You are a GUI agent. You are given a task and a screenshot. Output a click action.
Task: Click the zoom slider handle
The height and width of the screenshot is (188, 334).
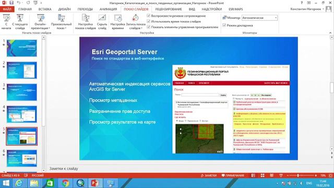pyautogui.click(x=298, y=175)
